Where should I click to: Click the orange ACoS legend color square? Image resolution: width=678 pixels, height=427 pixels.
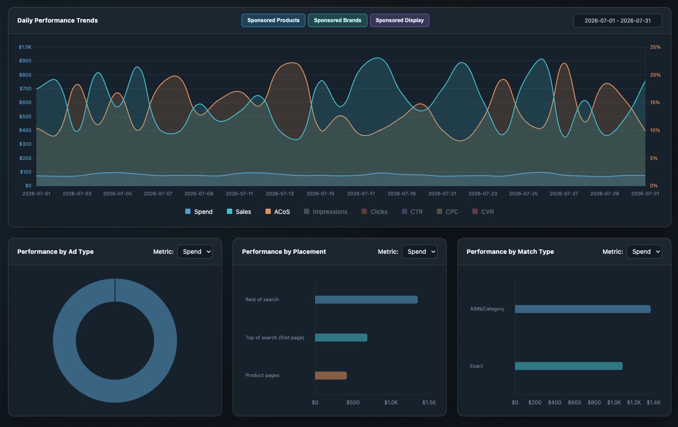[x=268, y=212]
